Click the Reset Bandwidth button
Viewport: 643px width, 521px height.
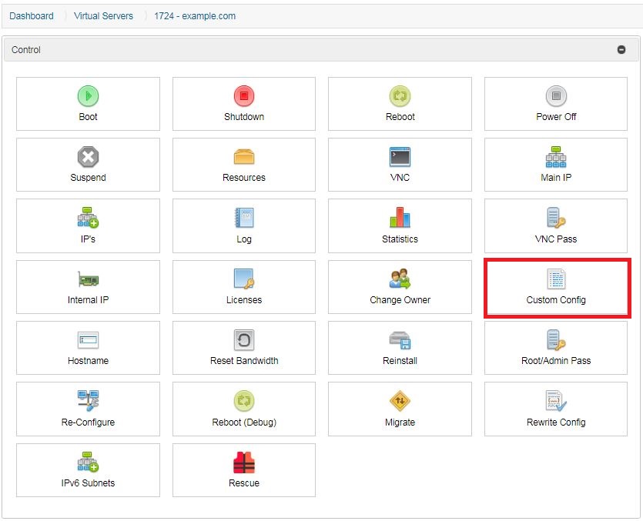click(x=244, y=348)
